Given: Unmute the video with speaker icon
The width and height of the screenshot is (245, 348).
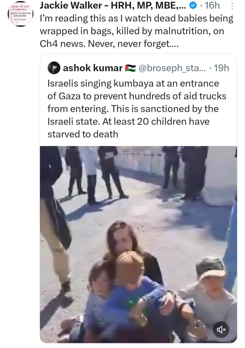Looking at the screenshot, I should click(221, 330).
